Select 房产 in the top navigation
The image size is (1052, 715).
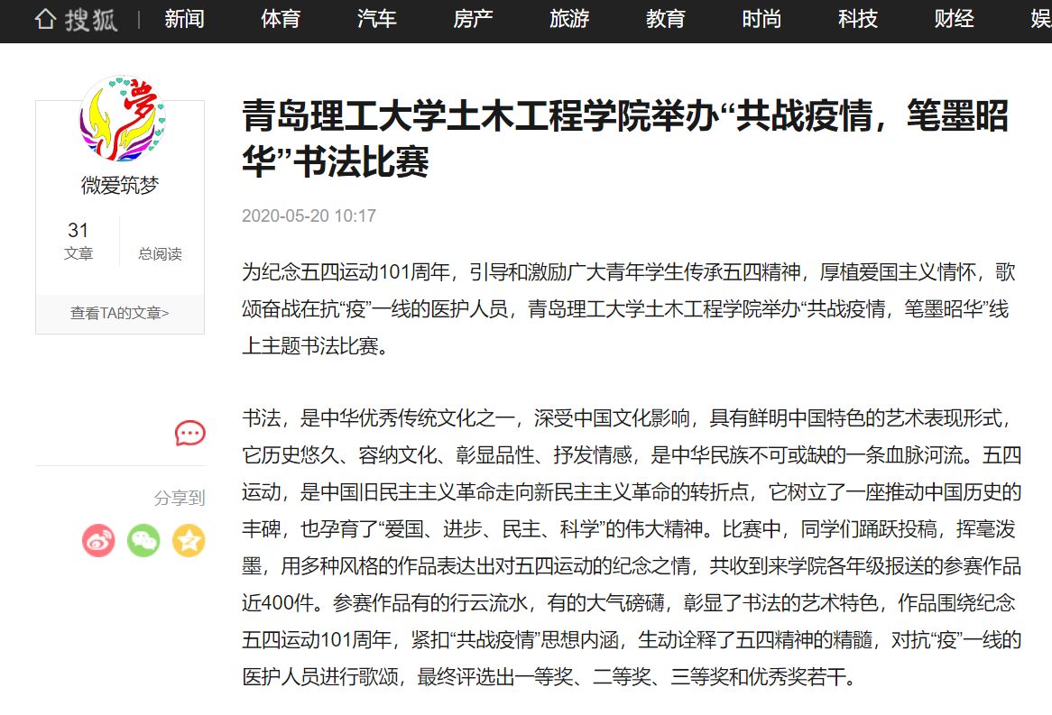[x=473, y=20]
